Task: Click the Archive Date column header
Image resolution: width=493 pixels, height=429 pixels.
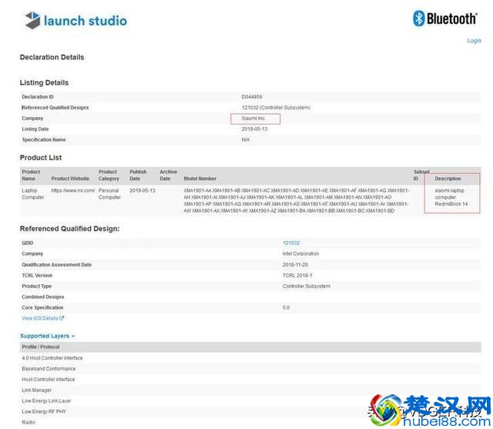Action: (x=168, y=175)
